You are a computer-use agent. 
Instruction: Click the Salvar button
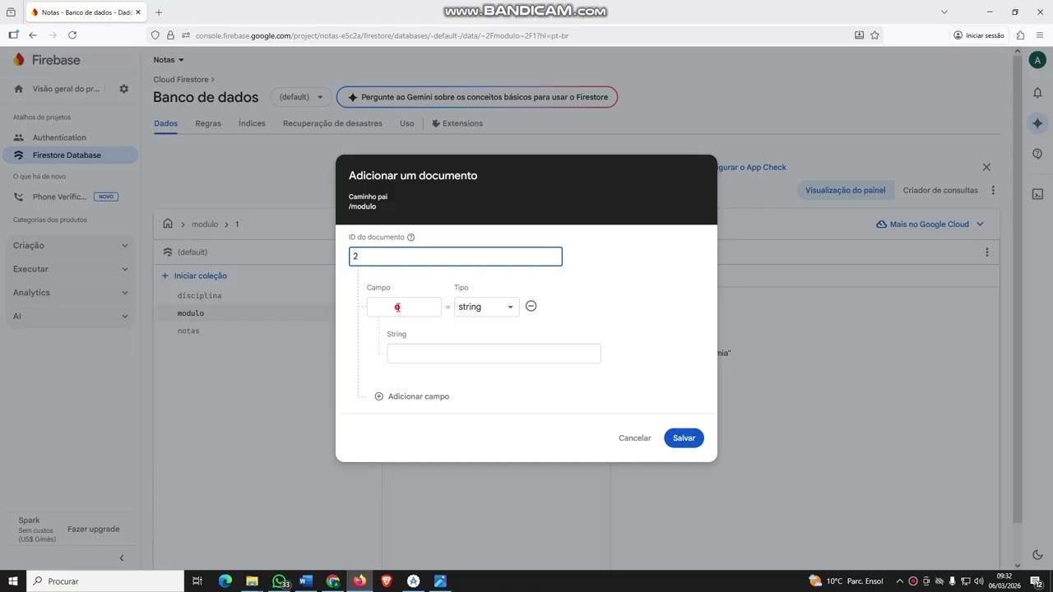coord(684,438)
